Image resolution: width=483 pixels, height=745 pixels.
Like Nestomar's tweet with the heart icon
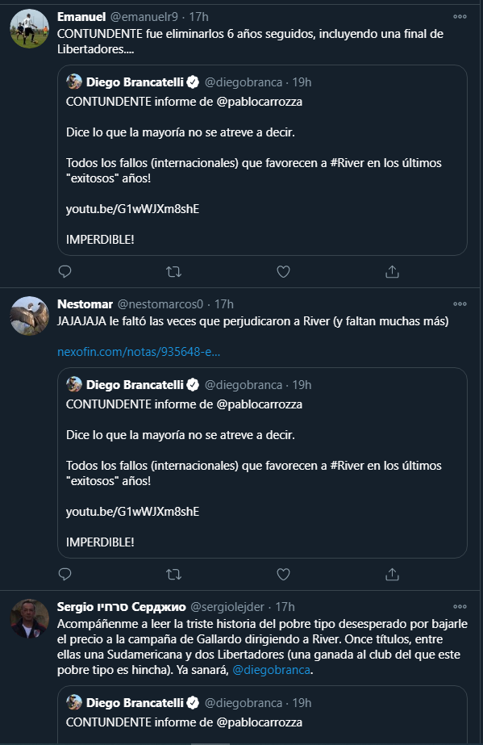point(283,575)
